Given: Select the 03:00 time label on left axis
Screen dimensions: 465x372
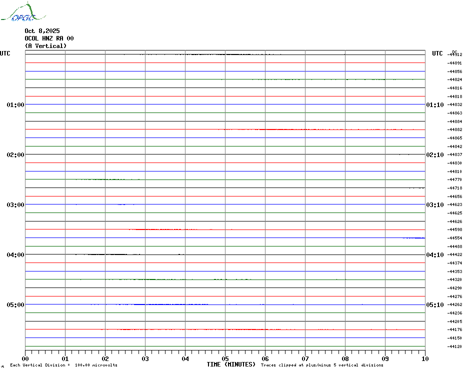Looking at the screenshot, I should [x=15, y=205].
